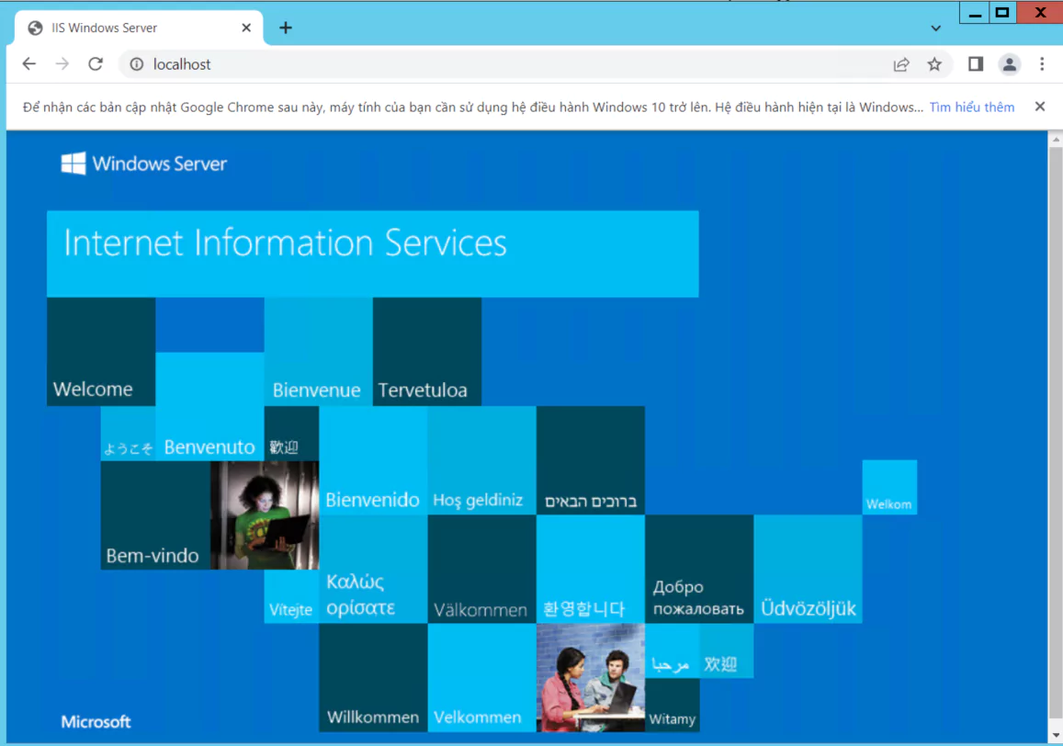
Task: Click the Hoş geldiniz tile
Action: point(482,460)
